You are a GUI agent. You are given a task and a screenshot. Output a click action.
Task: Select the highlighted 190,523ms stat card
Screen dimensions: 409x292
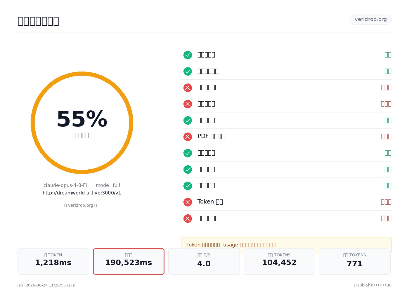(129, 261)
